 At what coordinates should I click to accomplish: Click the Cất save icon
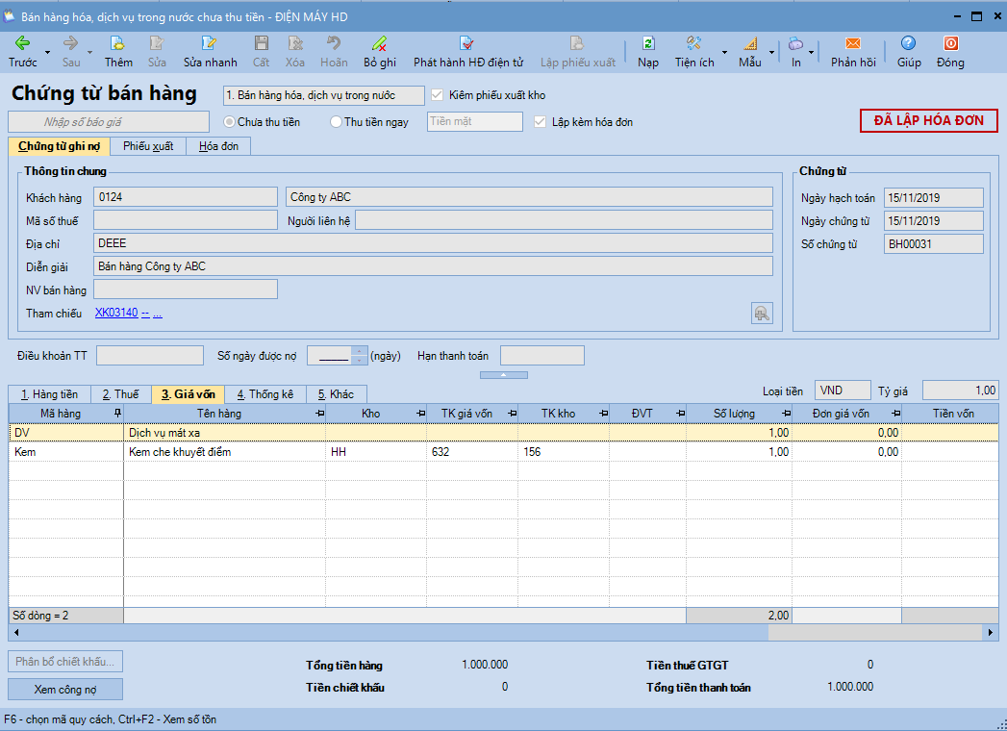(x=261, y=43)
